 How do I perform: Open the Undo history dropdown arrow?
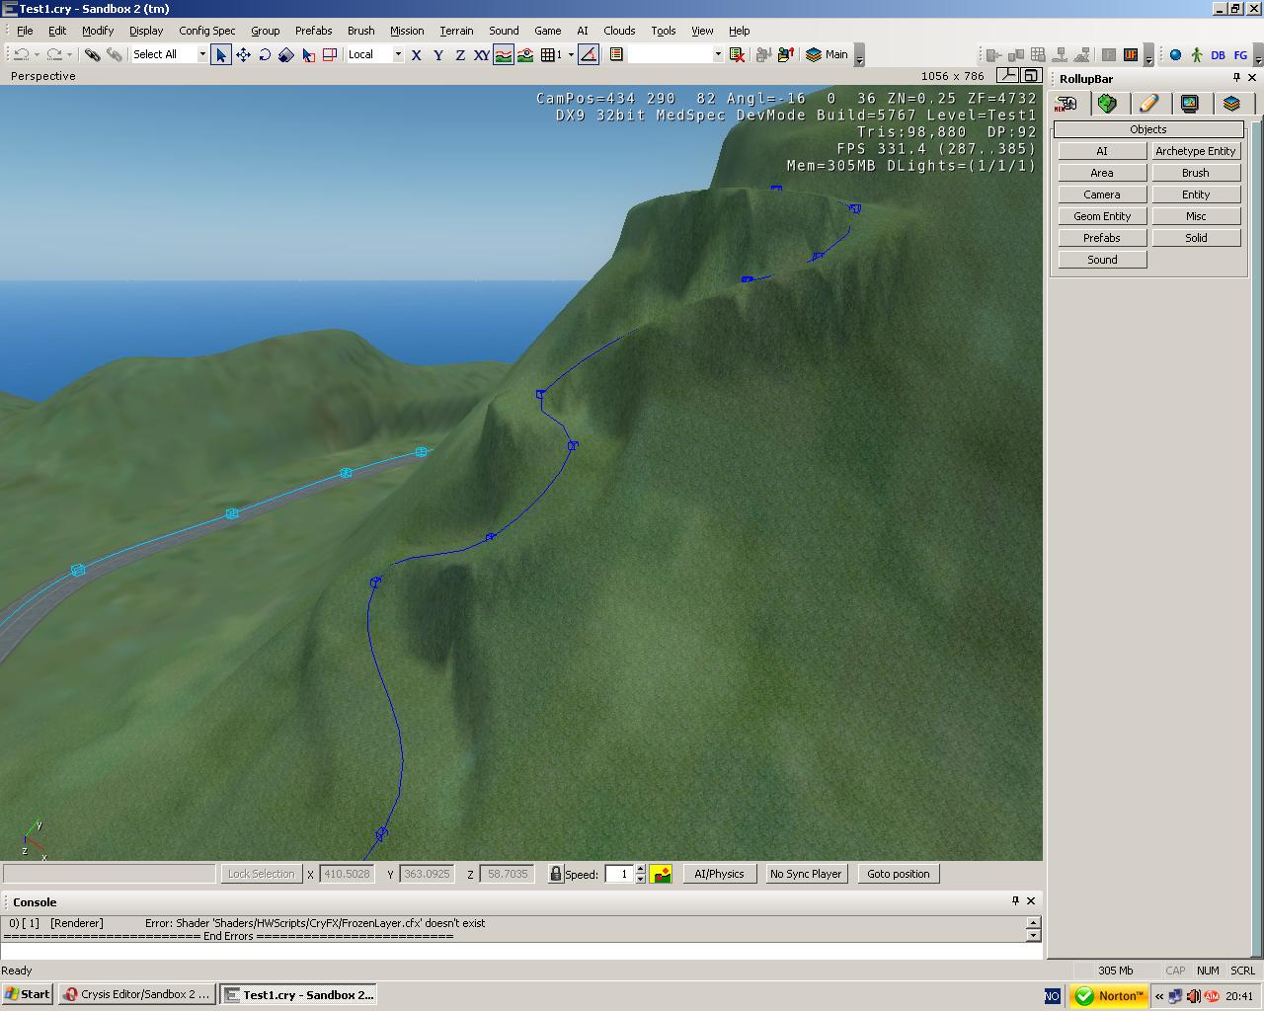pos(37,54)
